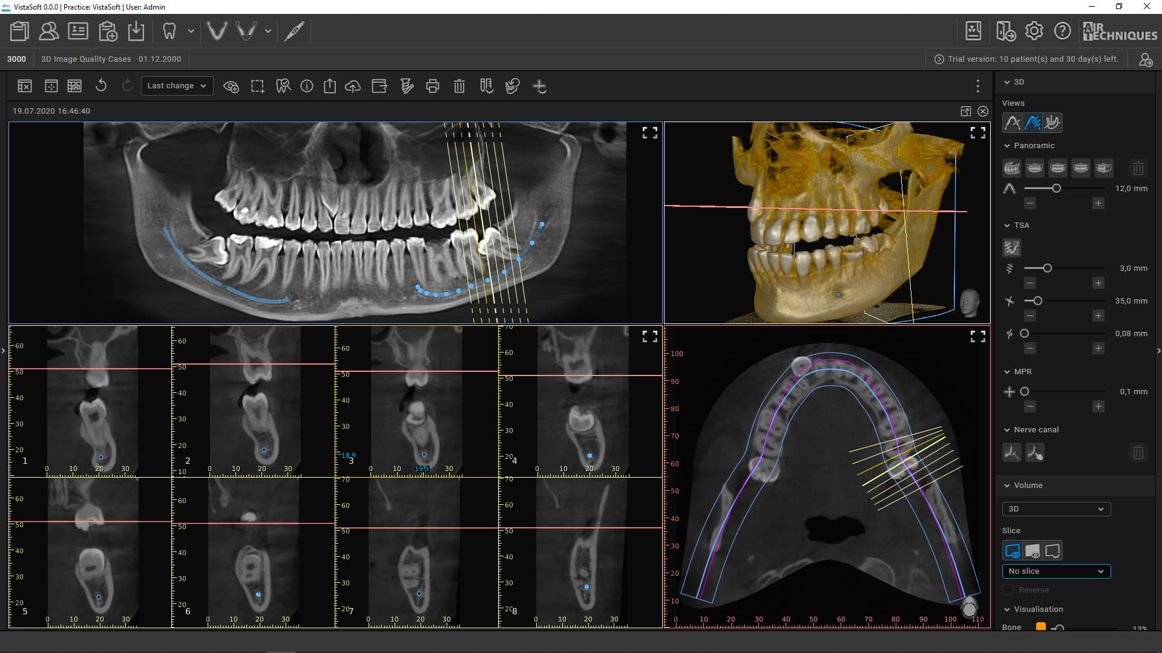Viewport: 1162px width, 653px height.
Task: Open the patient ID card icon
Action: point(78,31)
